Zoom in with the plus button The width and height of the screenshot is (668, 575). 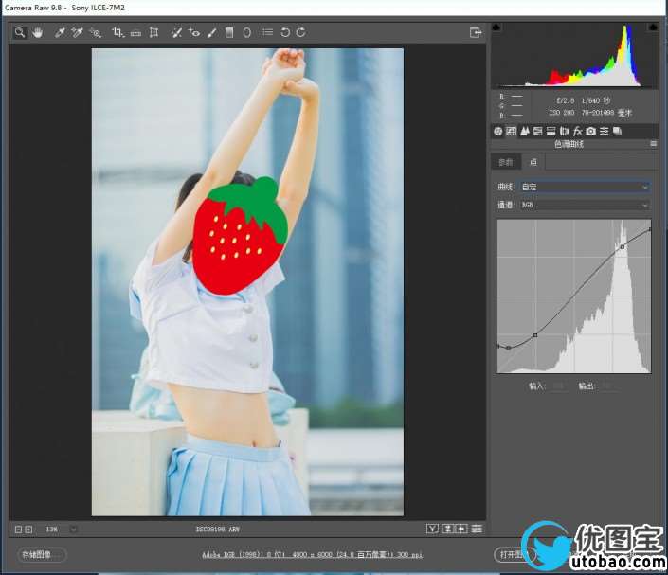point(28,530)
